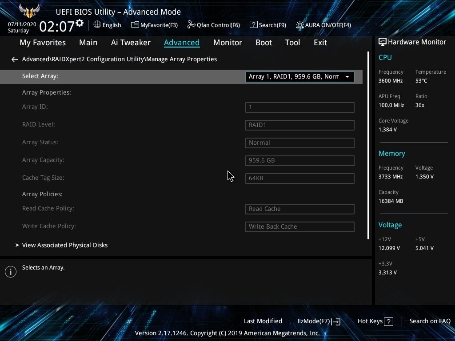
Task: Select the Advanced tab
Action: coord(182,43)
